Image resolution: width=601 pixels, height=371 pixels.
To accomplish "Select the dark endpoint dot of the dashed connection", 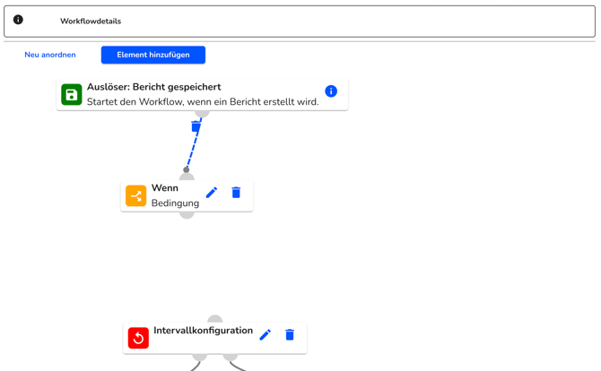I will [x=187, y=169].
